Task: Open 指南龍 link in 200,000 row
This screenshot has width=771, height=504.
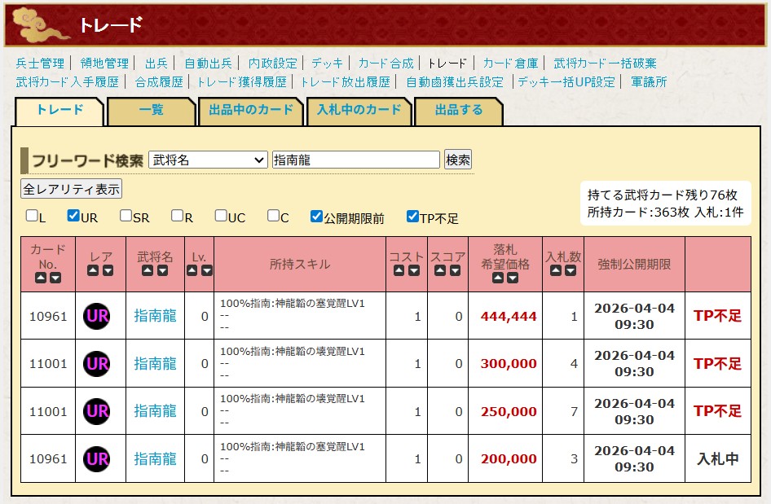Action: [155, 459]
